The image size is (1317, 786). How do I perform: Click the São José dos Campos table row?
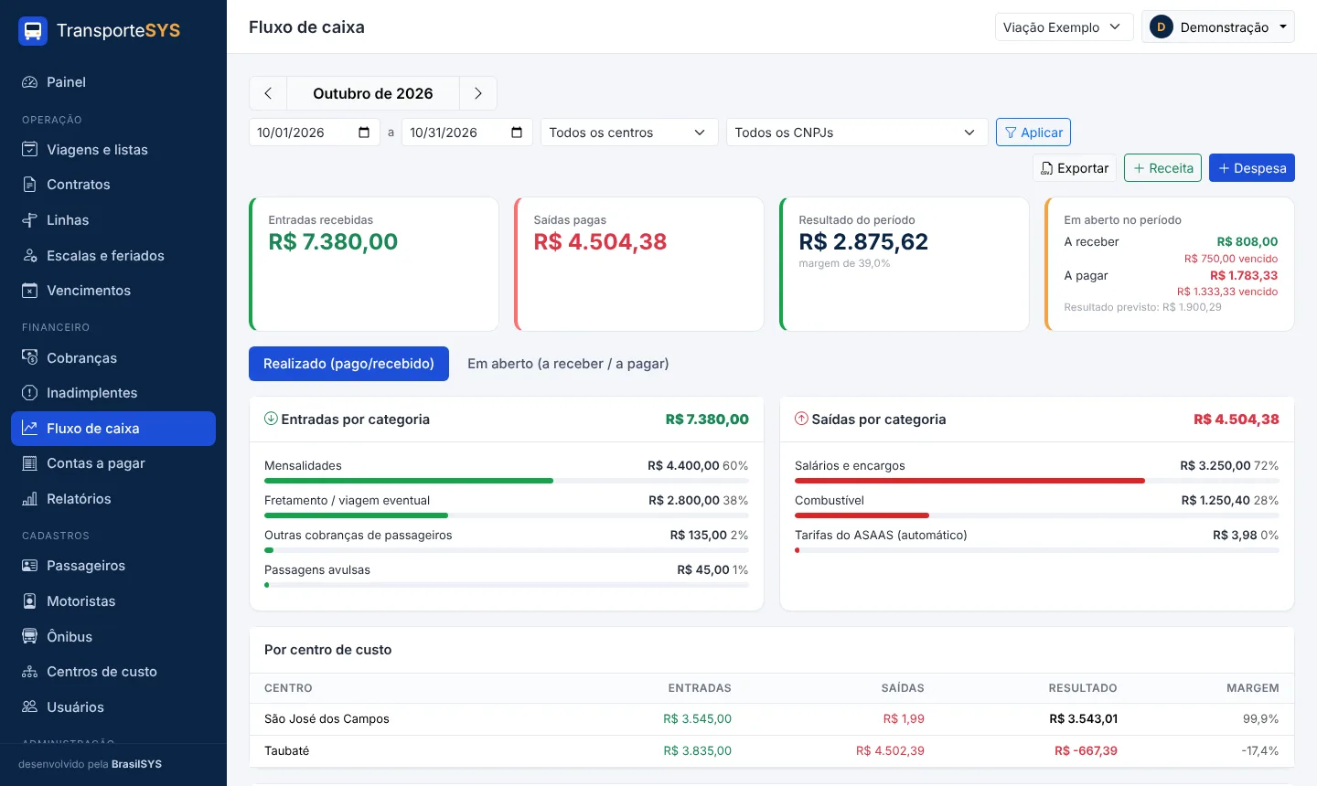(772, 719)
